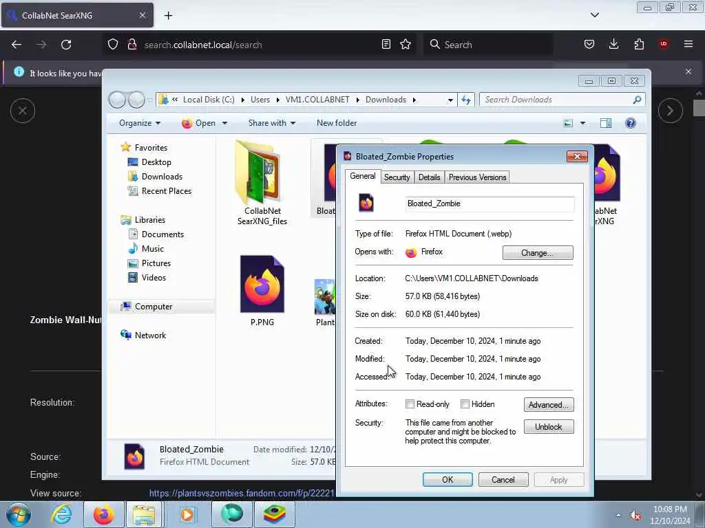Open address bar history dropdown
Screen dimensions: 705x528
point(450,100)
